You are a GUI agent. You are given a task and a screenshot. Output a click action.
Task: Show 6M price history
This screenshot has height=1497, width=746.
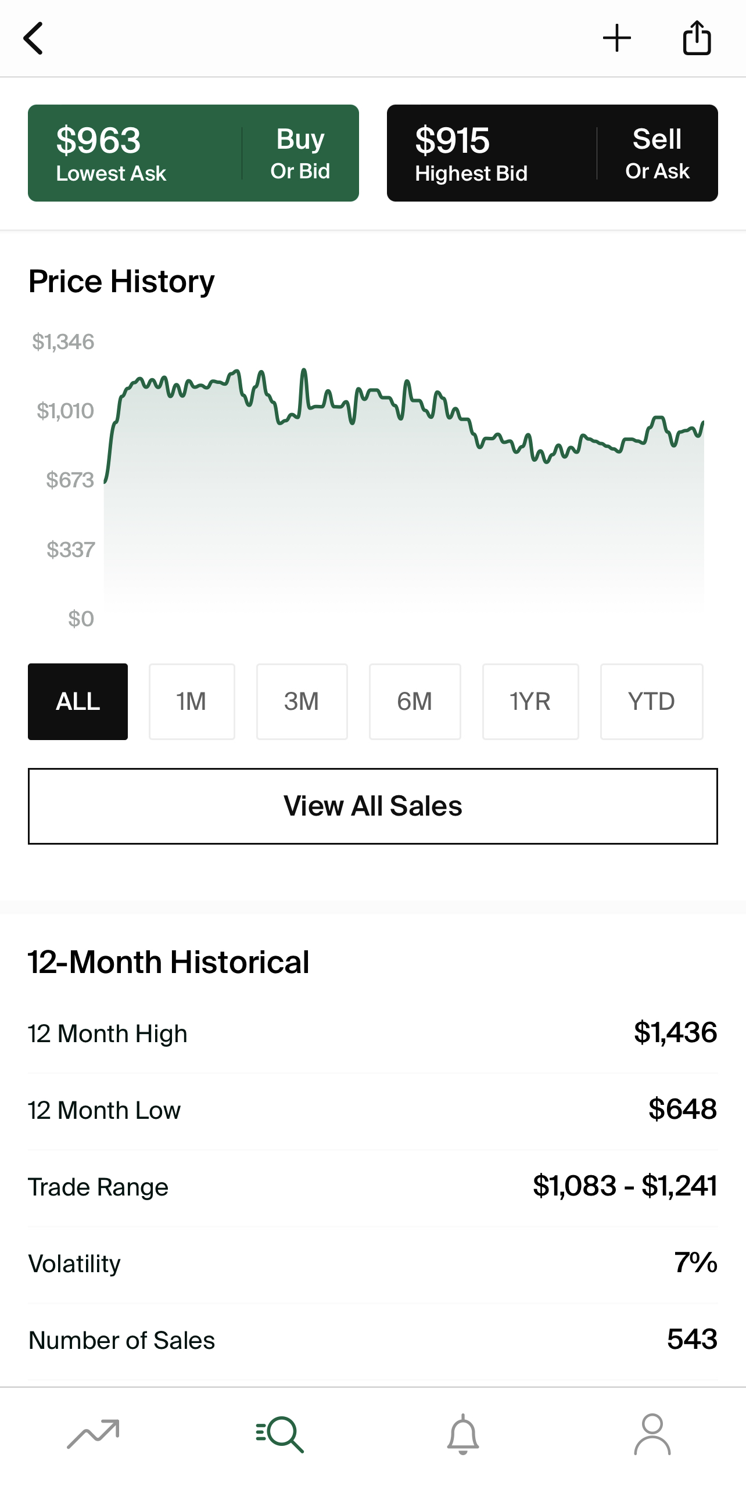click(415, 701)
